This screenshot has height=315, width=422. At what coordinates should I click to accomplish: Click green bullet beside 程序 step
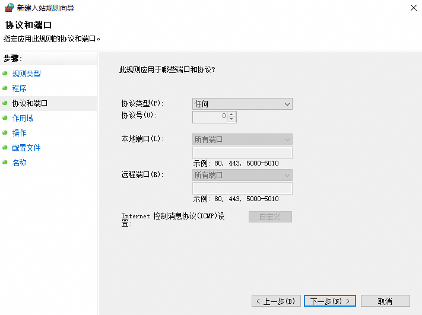[x=5, y=88]
